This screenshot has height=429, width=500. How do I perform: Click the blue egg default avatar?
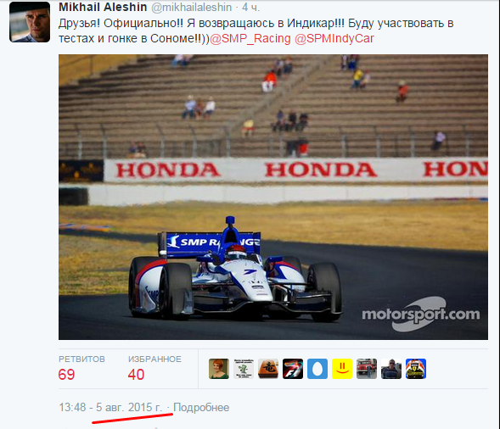tap(317, 369)
